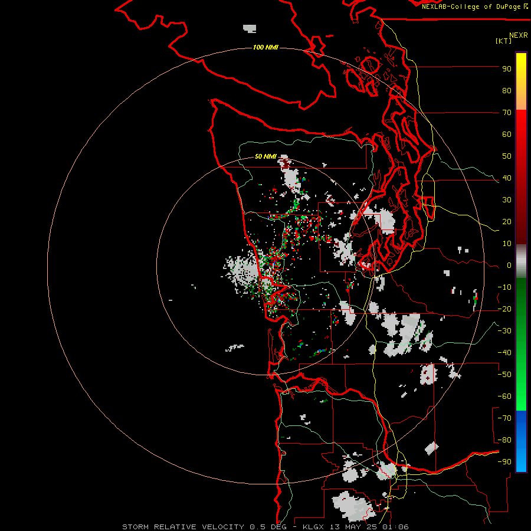Click the 50 NMI range ring label
Image resolution: width=531 pixels, height=531 pixels.
(x=265, y=156)
